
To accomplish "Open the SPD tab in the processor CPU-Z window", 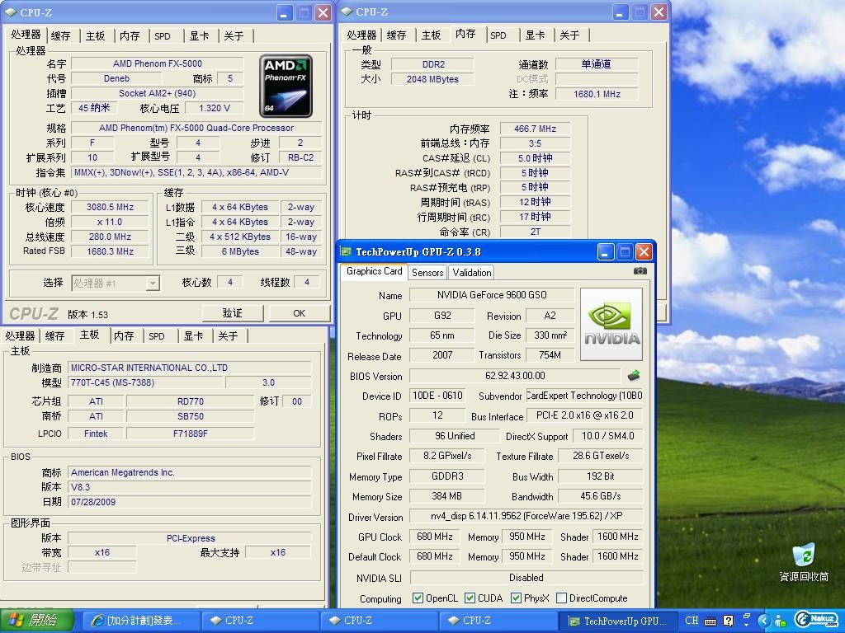I will [x=163, y=36].
